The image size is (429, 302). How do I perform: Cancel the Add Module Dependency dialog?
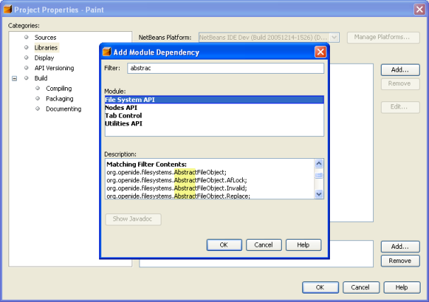[x=264, y=245]
